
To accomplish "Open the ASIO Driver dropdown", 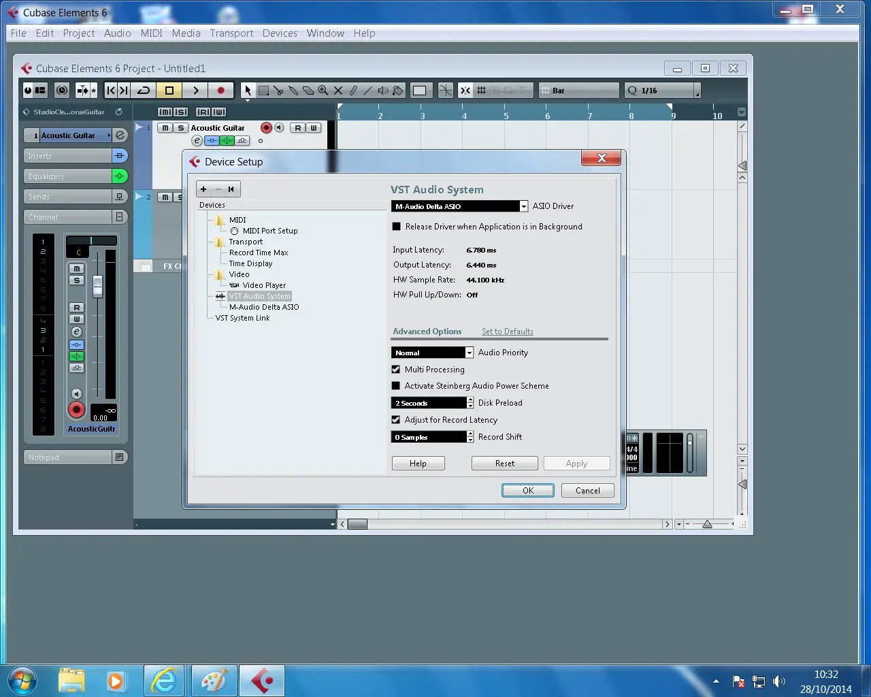I will pos(524,206).
